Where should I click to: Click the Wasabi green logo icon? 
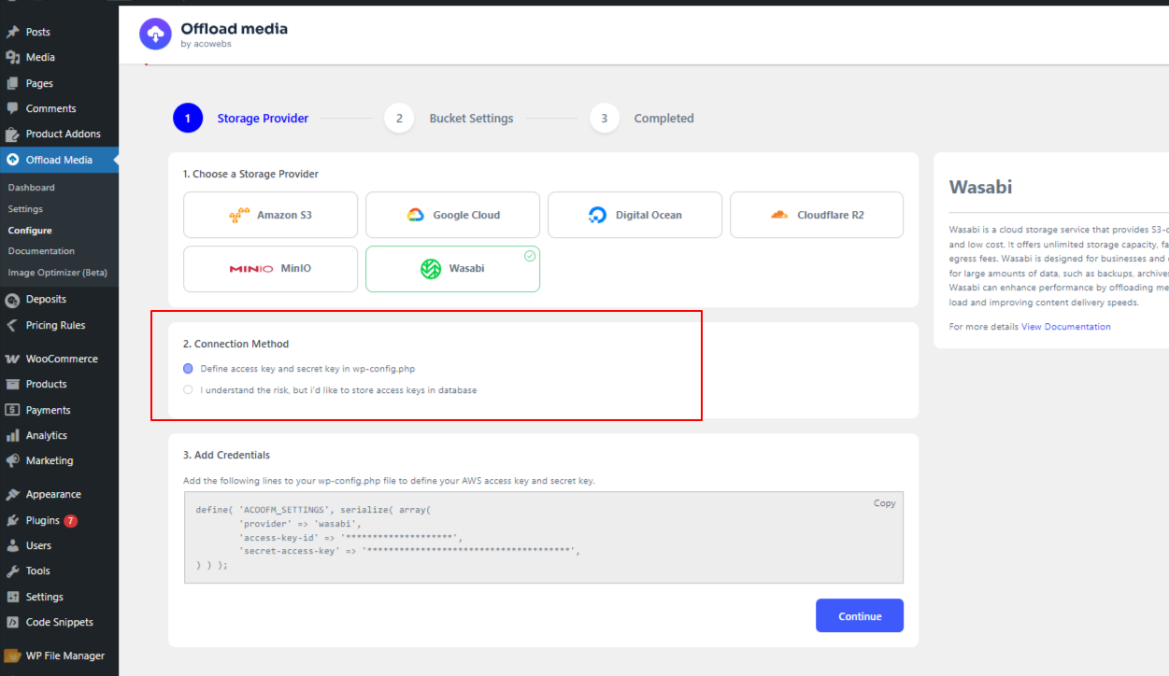[431, 269]
